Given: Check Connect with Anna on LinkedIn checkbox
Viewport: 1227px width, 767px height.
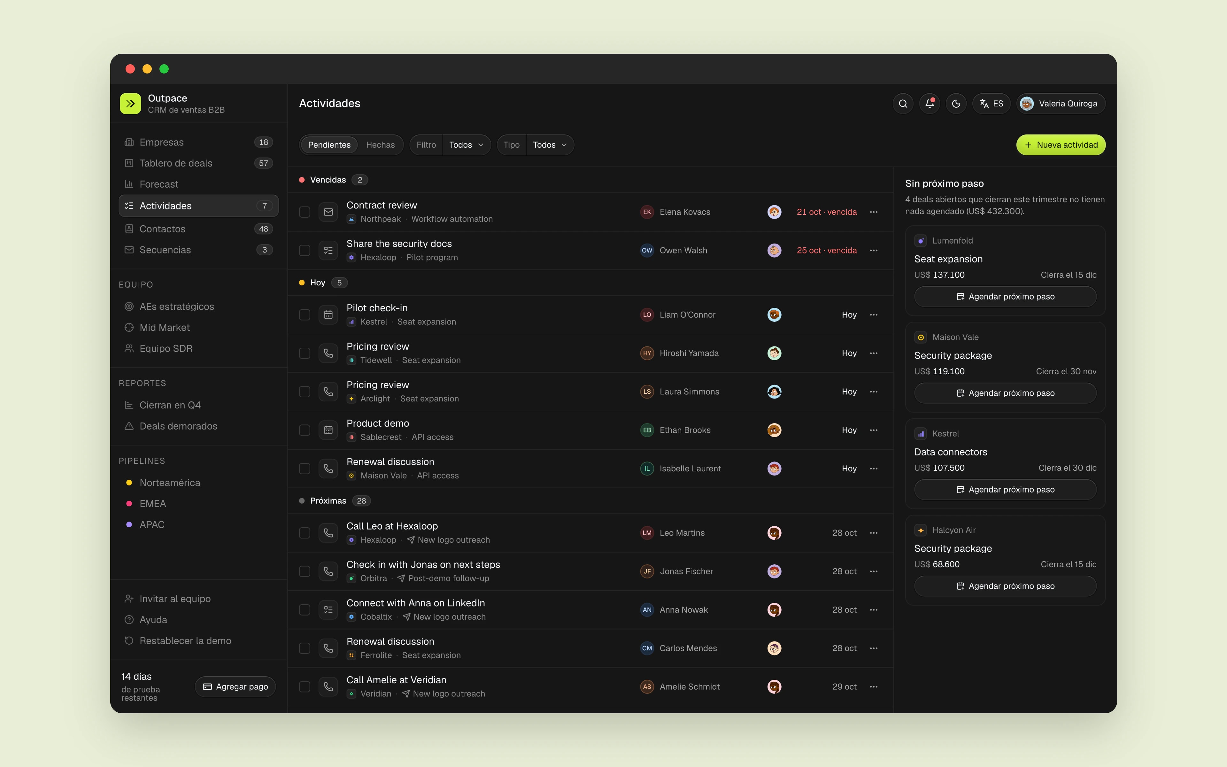Looking at the screenshot, I should tap(305, 610).
